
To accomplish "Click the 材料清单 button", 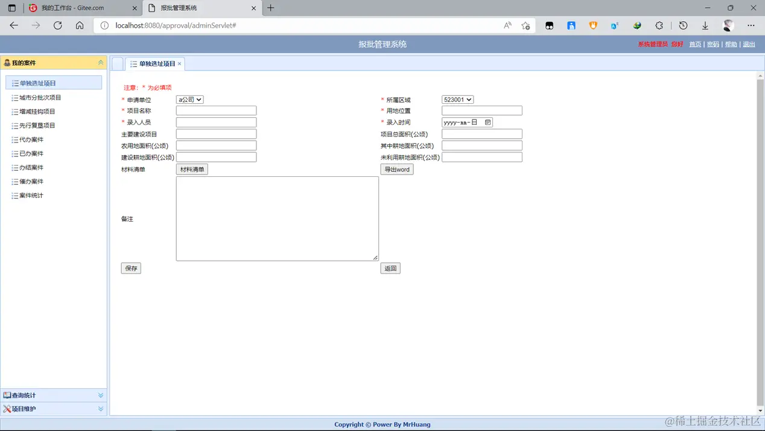I will pyautogui.click(x=192, y=170).
